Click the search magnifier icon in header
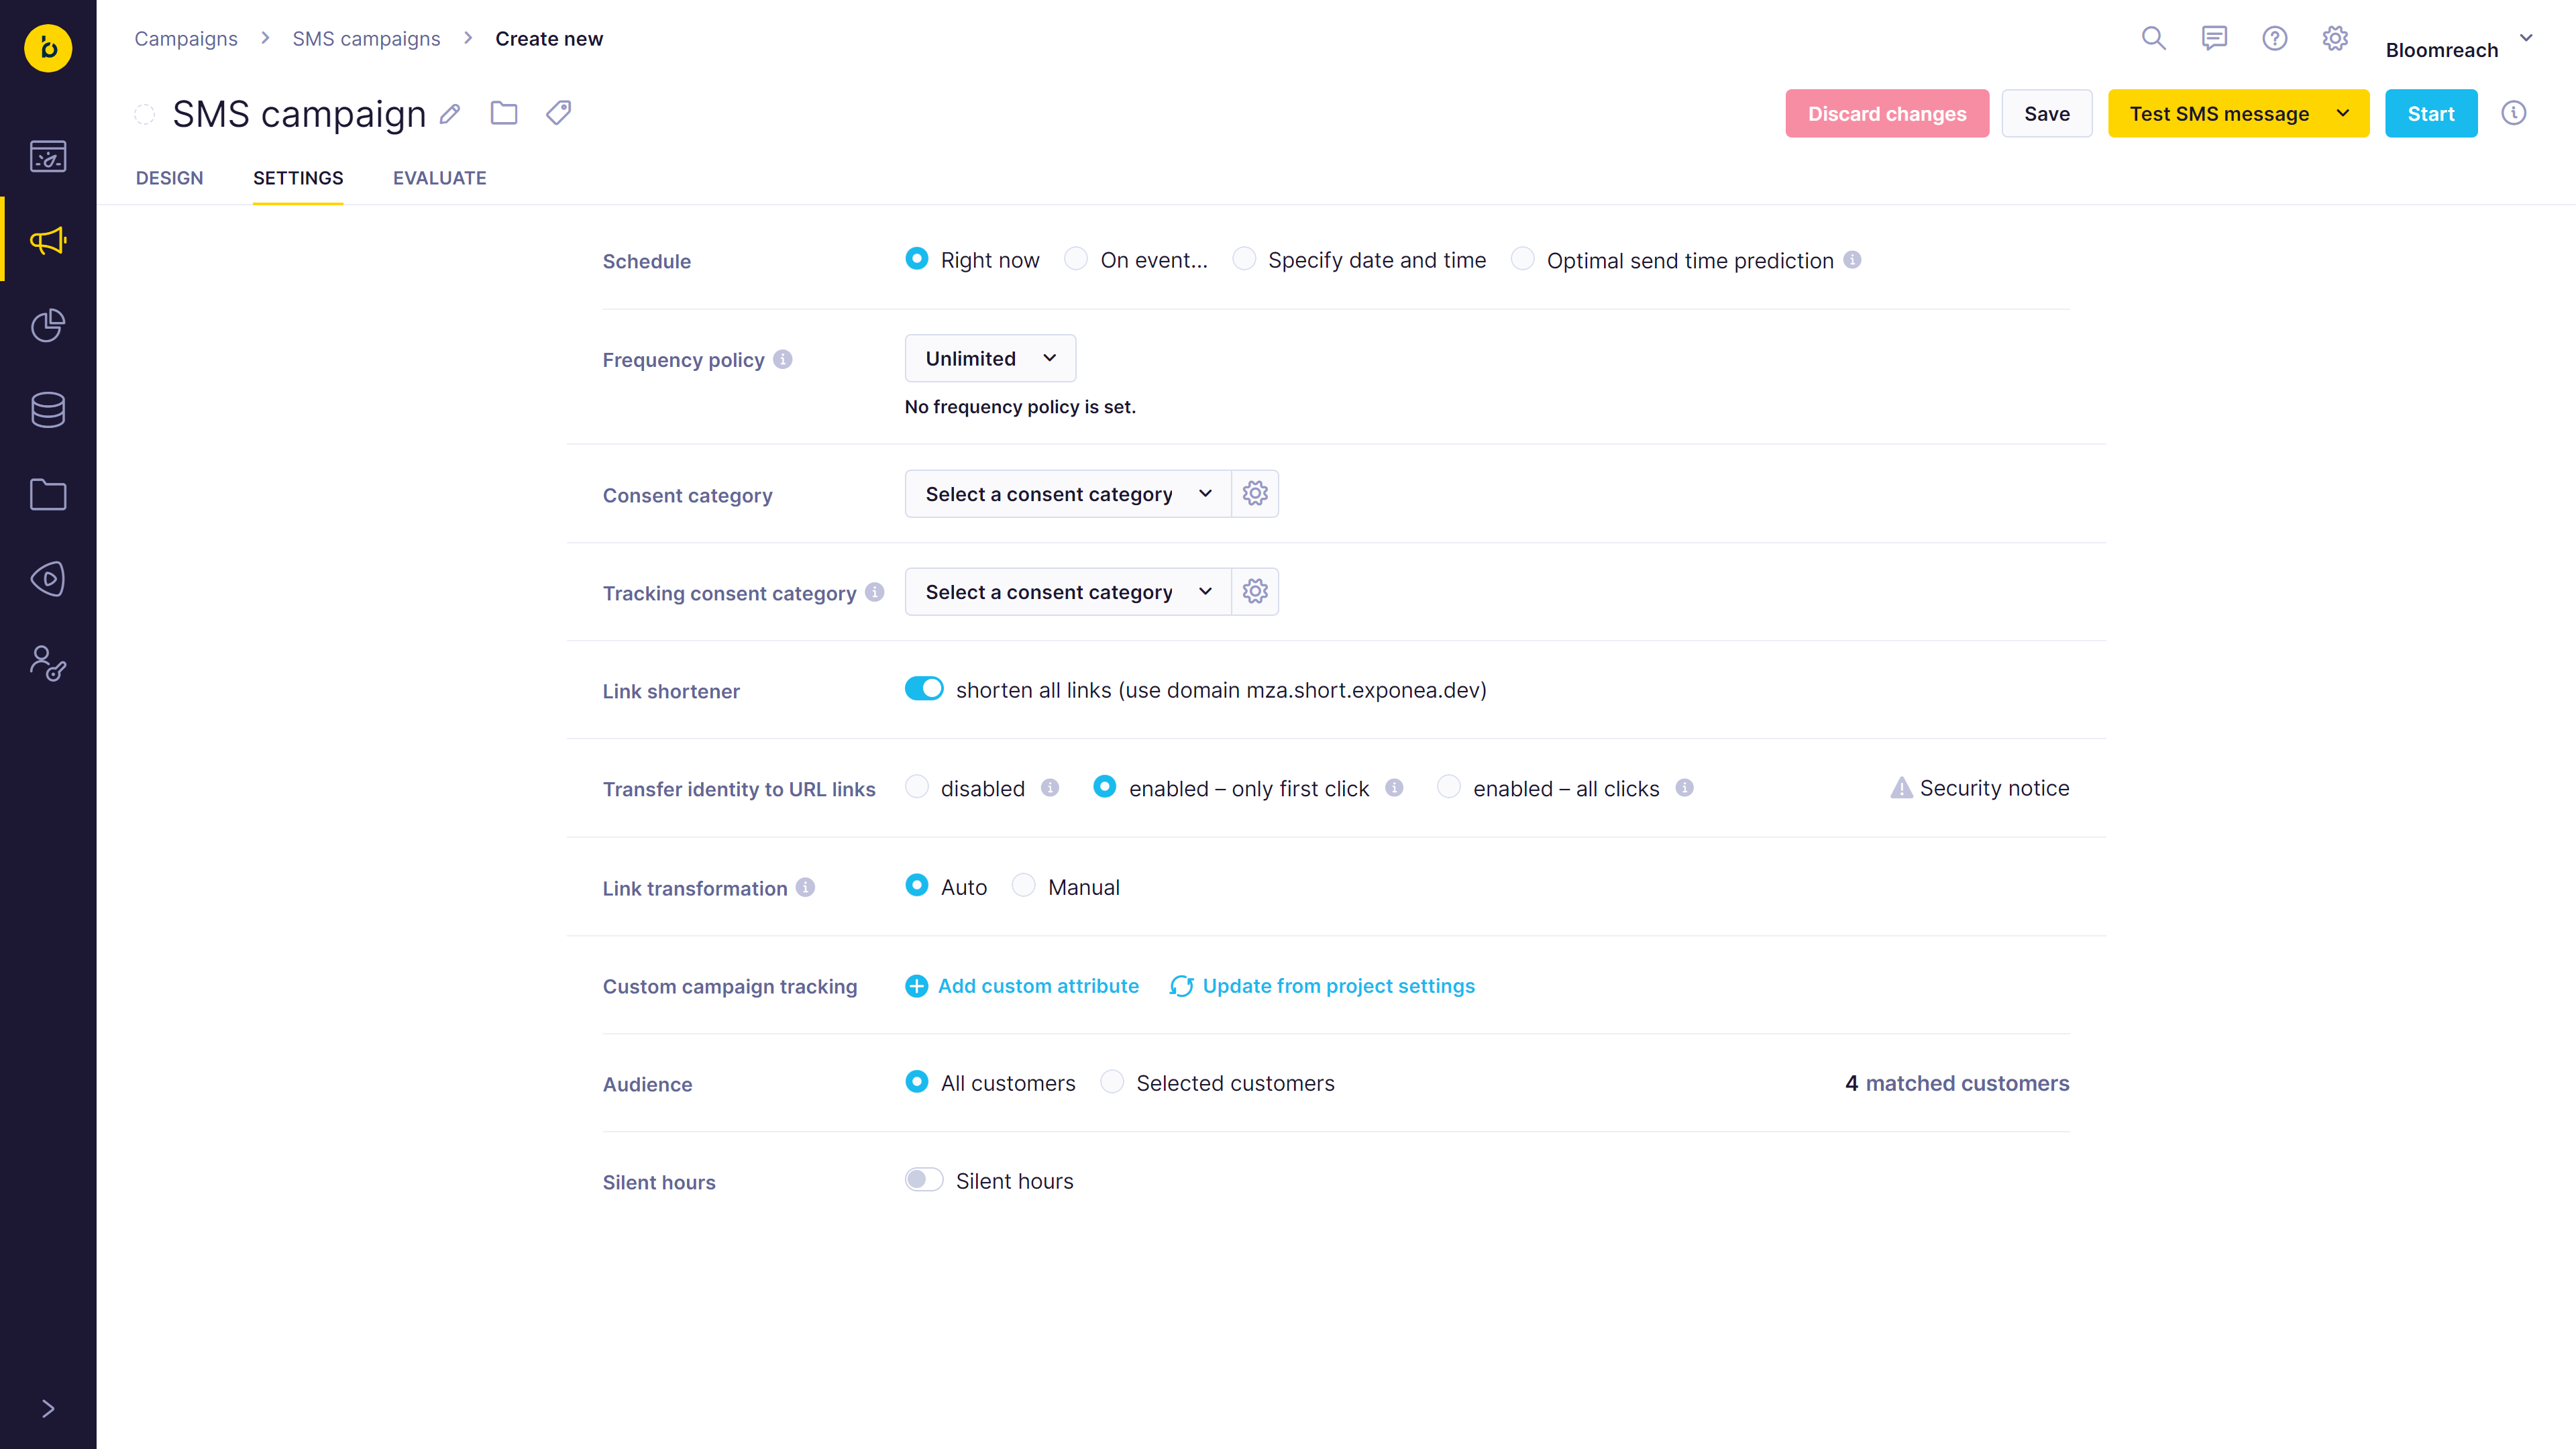The height and width of the screenshot is (1449, 2576). 2153,39
